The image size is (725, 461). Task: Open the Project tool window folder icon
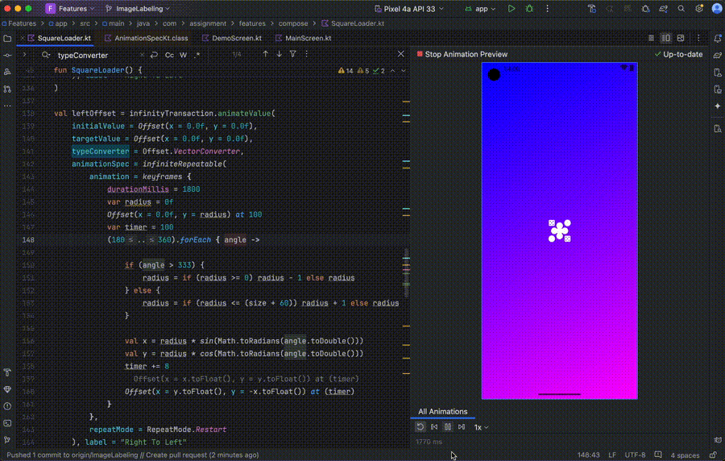pos(7,39)
